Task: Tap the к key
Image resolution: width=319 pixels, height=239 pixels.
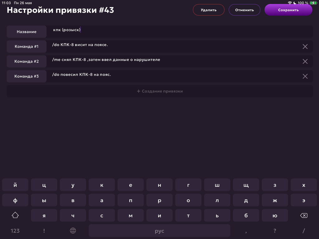Action: (x=102, y=185)
